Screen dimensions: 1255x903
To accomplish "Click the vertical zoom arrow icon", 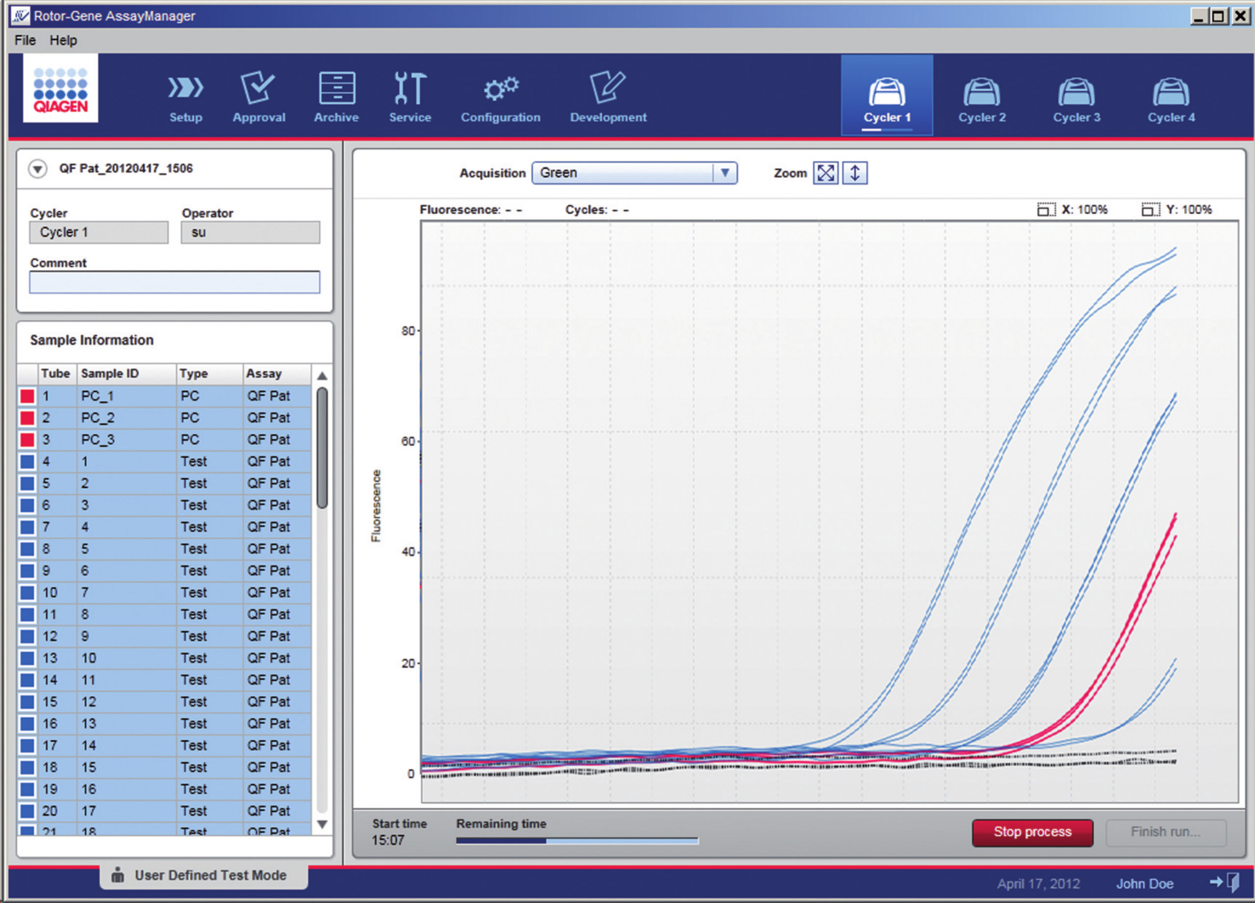I will [854, 173].
